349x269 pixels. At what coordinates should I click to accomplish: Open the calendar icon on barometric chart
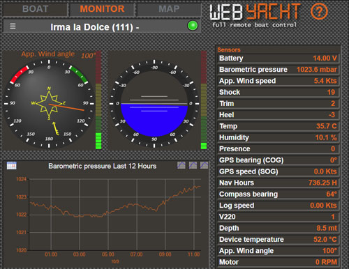pos(12,166)
